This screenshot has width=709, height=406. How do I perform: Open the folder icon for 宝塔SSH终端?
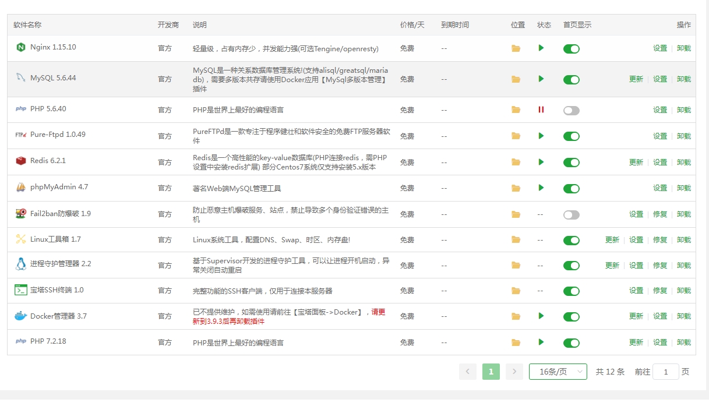[x=516, y=291]
